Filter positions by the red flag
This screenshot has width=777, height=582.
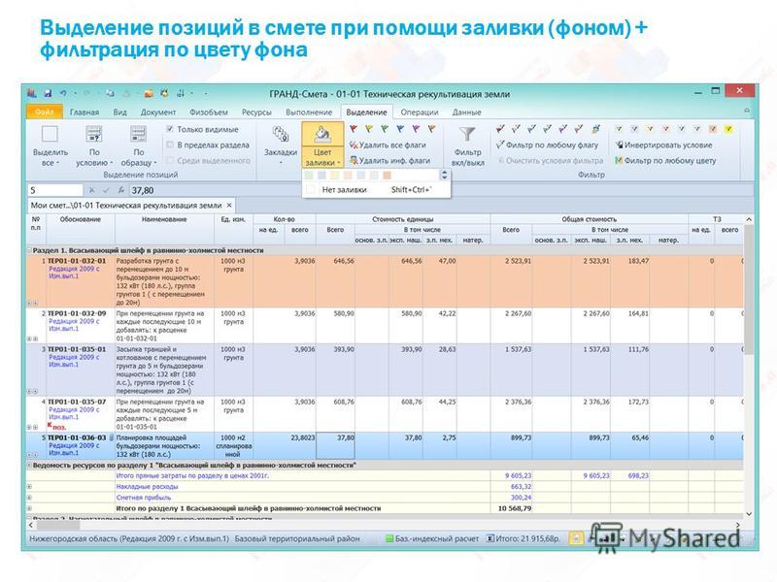(500, 129)
